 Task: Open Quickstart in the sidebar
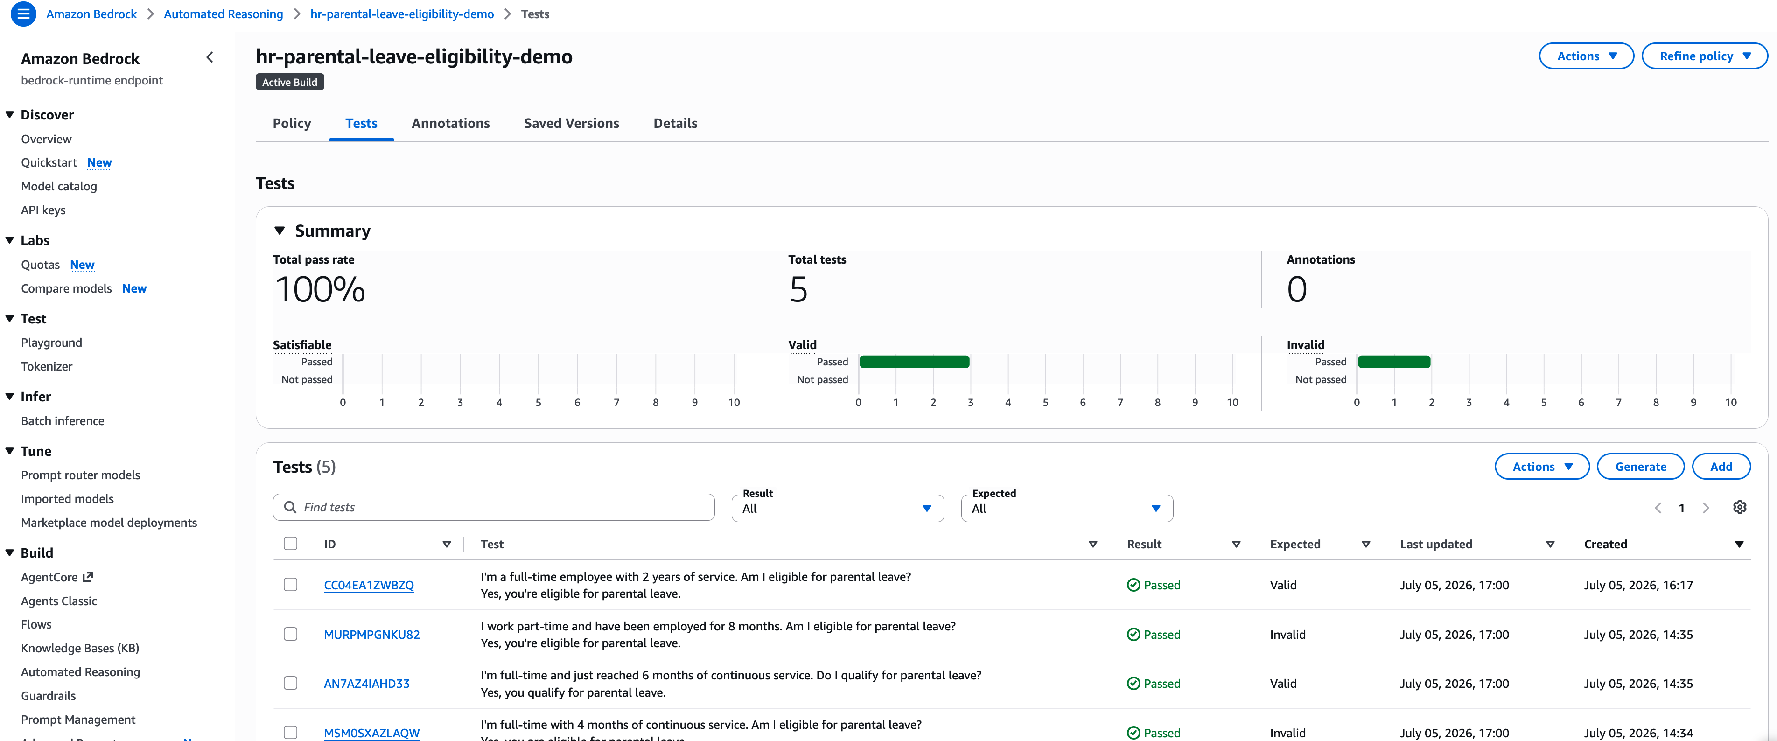[49, 162]
